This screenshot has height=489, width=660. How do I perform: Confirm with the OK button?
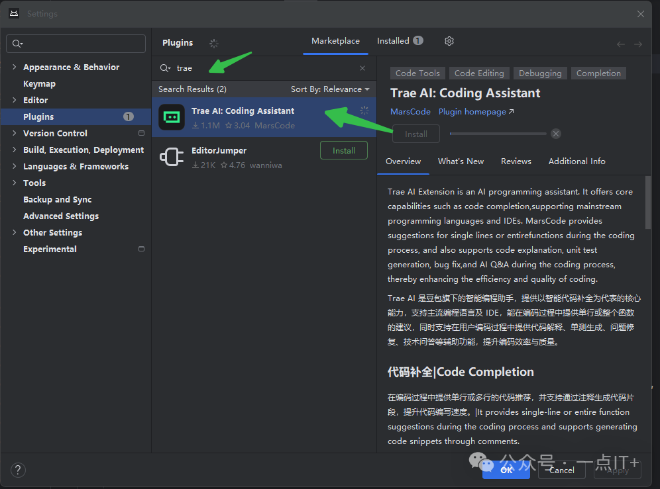[506, 470]
